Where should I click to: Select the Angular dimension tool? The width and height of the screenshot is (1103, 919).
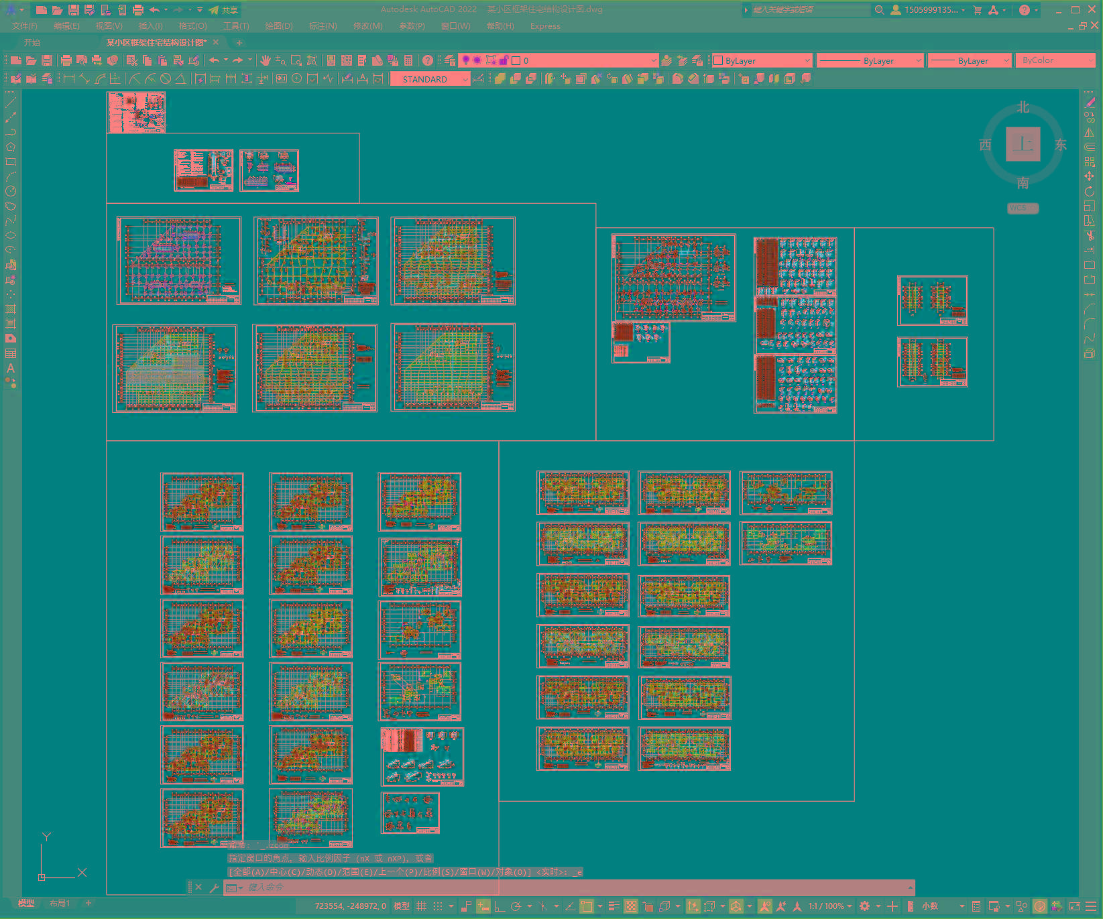point(180,78)
